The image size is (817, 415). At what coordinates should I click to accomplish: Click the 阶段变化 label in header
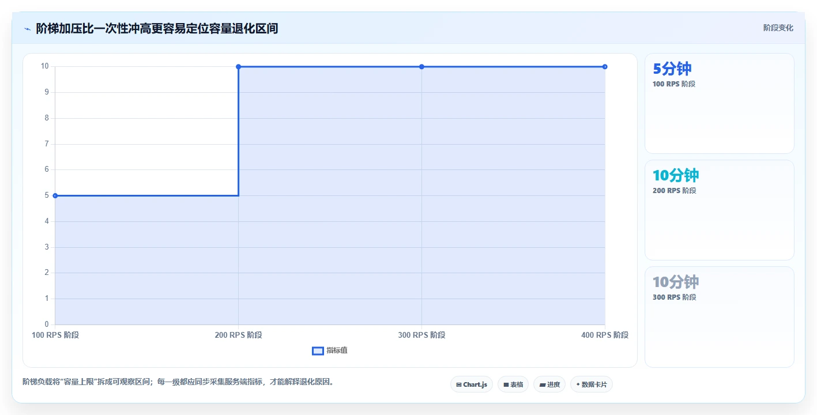pyautogui.click(x=778, y=28)
